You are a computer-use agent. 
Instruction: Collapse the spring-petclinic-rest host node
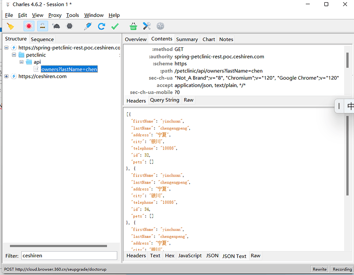(x=6, y=48)
